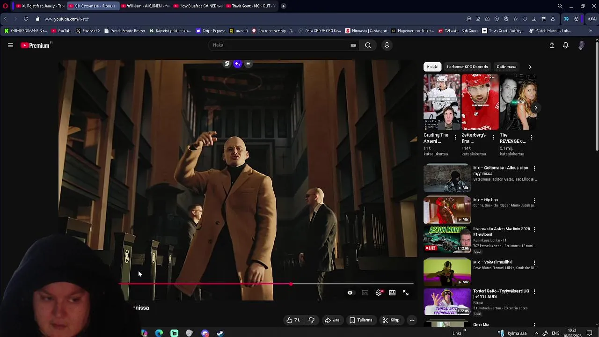
Task: Click the Klippi clip button
Action: pos(391,320)
